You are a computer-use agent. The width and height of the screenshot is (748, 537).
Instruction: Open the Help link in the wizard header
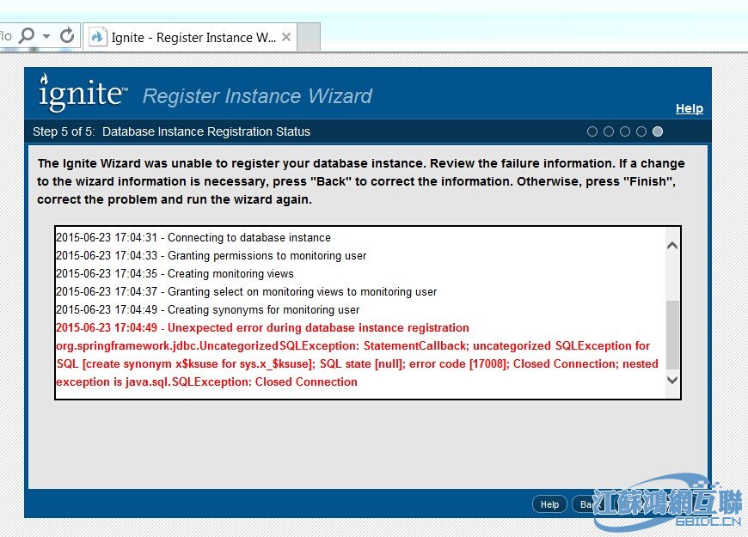[690, 108]
